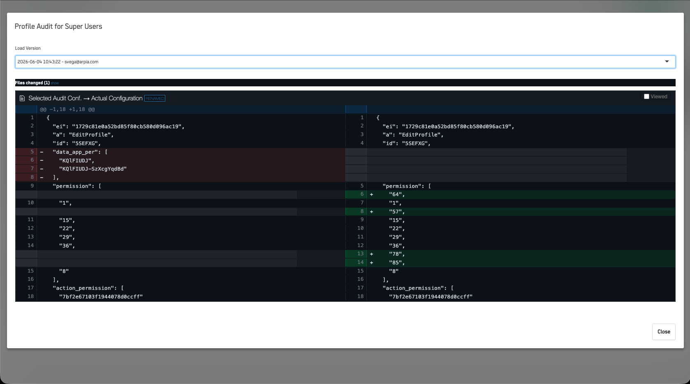Click the RENAMED tag badge
This screenshot has height=384, width=690.
(155, 98)
